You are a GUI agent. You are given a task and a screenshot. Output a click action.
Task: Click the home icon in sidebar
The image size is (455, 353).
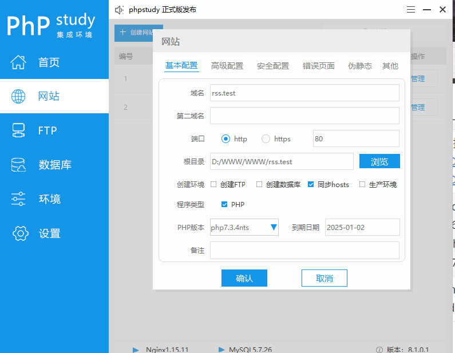19,62
